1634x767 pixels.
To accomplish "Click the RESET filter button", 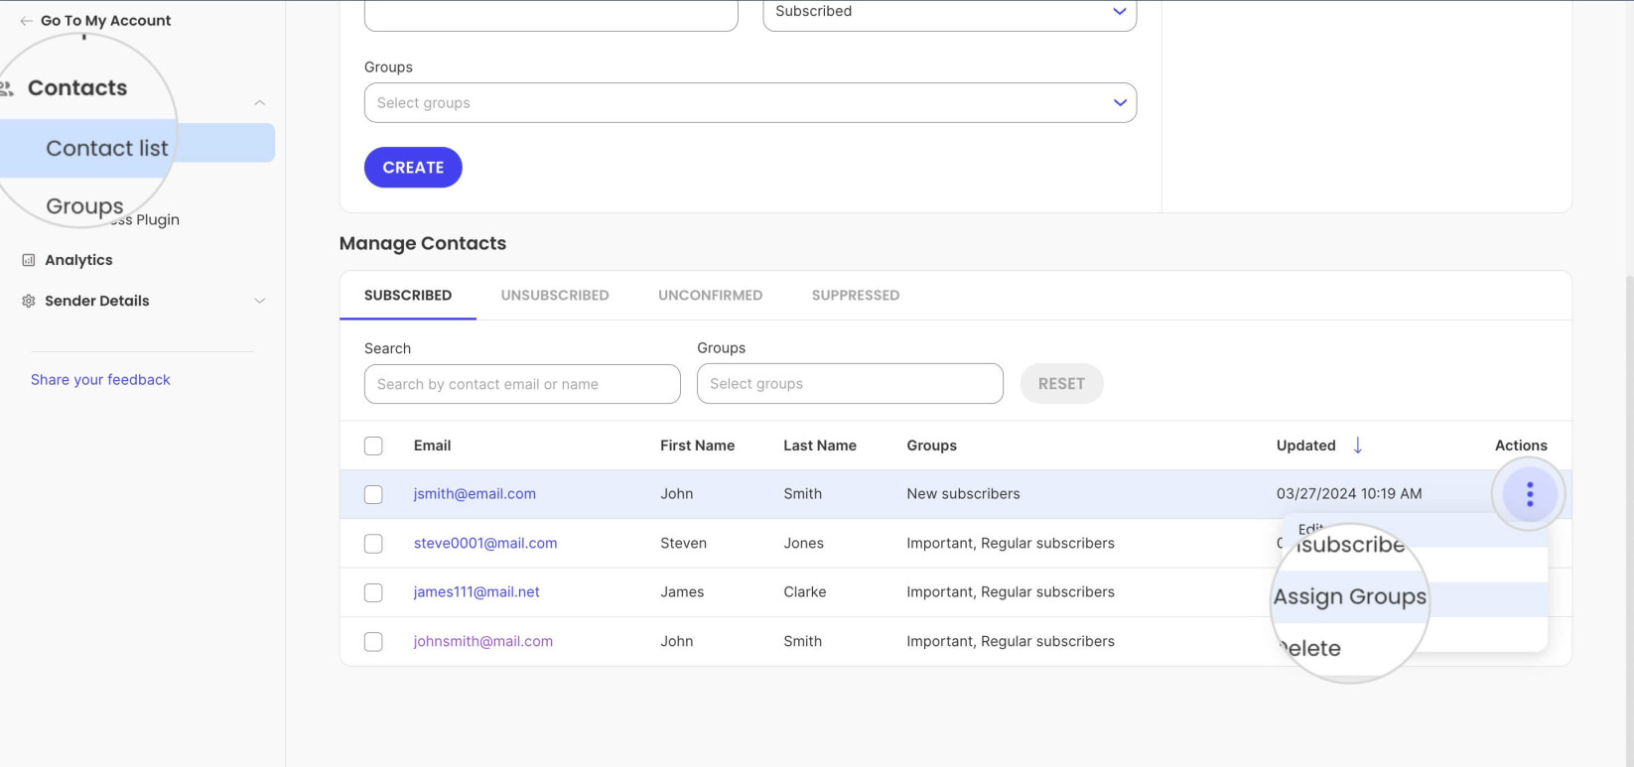I will (x=1061, y=384).
